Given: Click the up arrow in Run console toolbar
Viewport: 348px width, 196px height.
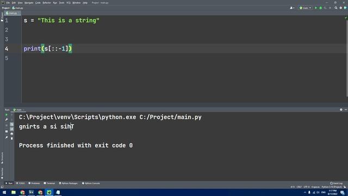Looking at the screenshot, I should [x=12, y=115].
